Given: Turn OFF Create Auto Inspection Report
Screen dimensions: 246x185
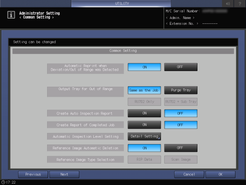Looking at the screenshot, I should pyautogui.click(x=181, y=113).
